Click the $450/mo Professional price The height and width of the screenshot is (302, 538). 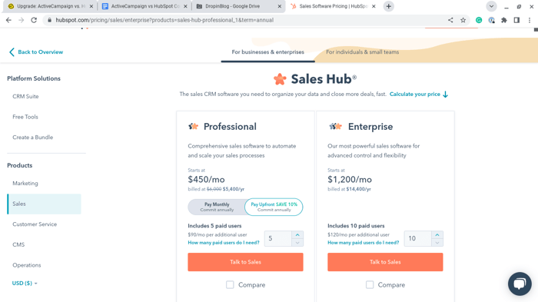(206, 180)
